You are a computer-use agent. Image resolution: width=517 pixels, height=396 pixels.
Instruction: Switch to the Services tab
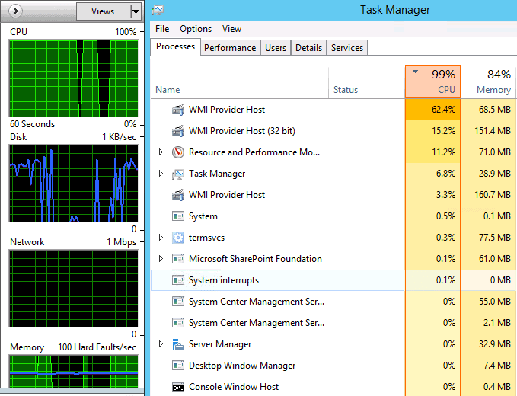347,47
